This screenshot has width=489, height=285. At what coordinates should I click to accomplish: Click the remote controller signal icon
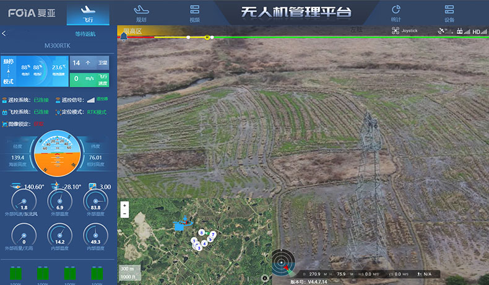[460, 31]
